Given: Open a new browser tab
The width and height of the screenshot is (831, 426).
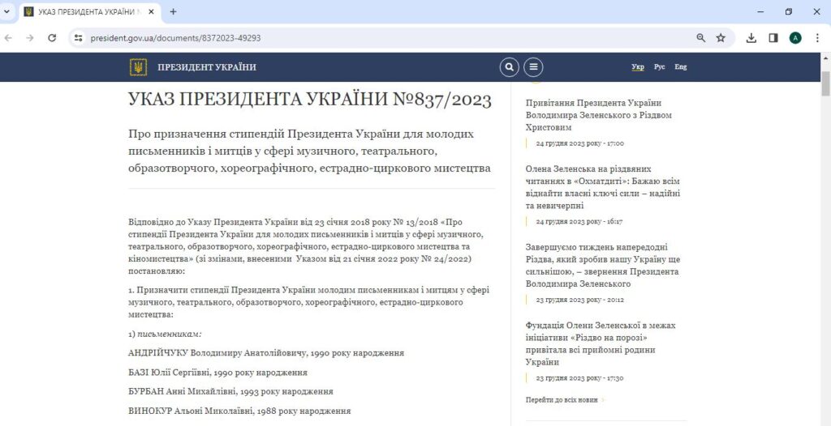Looking at the screenshot, I should coord(173,12).
